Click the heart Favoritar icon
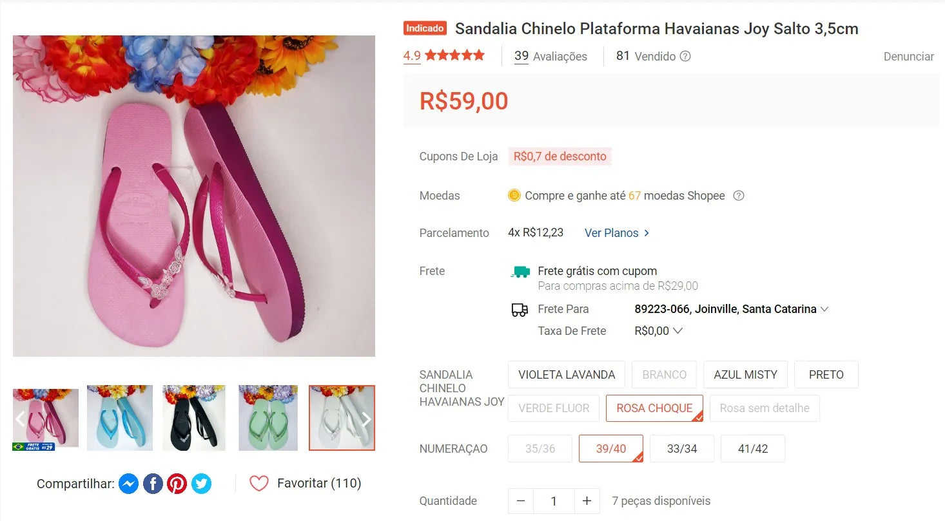 (x=258, y=484)
